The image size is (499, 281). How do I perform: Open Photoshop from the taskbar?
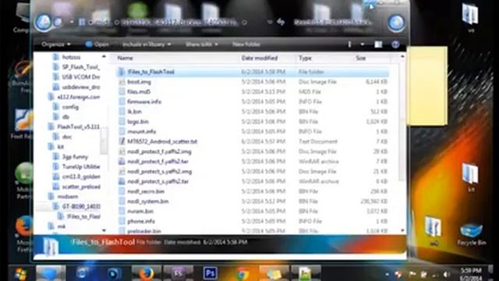[x=211, y=273]
